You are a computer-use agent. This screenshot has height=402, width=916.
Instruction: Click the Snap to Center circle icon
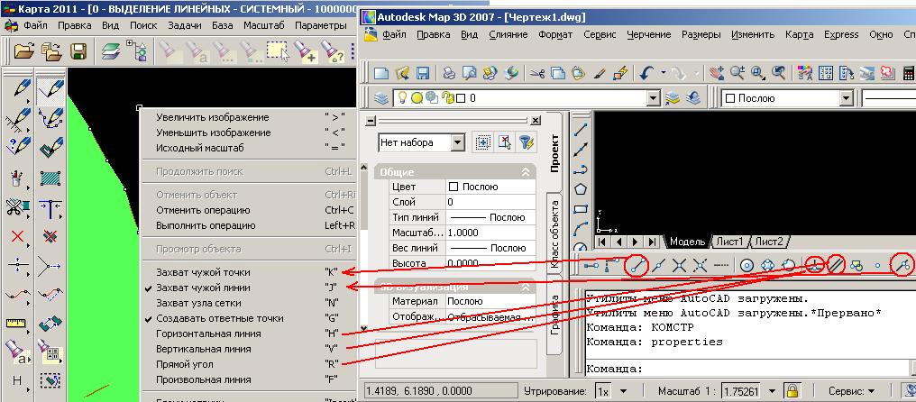[x=746, y=266]
